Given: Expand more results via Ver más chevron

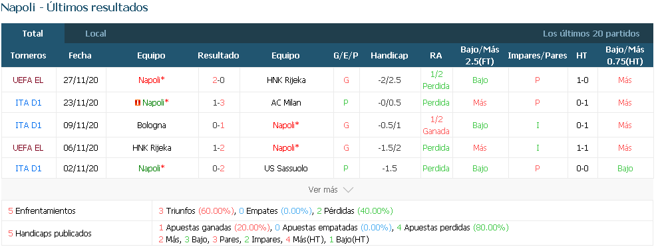Looking at the screenshot, I should 349,190.
